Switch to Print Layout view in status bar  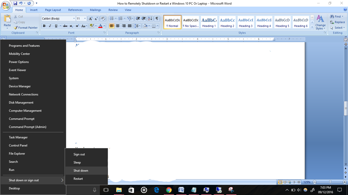pos(280,182)
